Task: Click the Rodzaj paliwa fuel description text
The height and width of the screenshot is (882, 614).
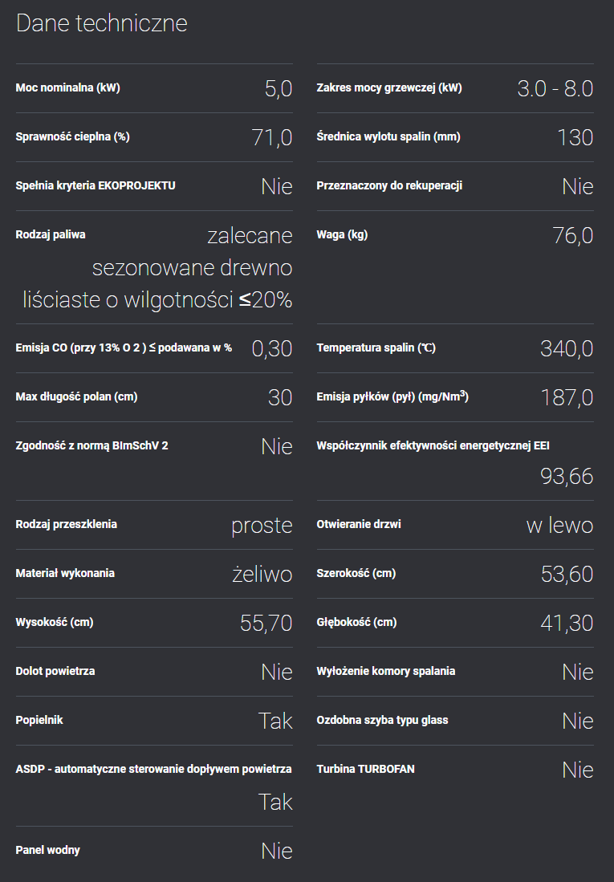Action: [157, 268]
